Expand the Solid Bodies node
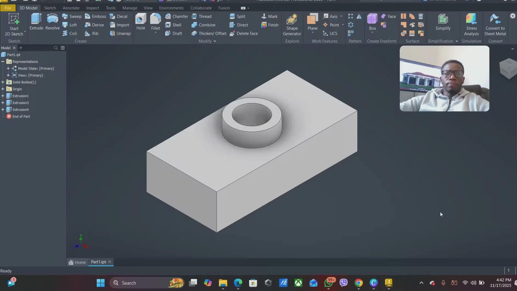Screen dimensions: 517x291 [x=3, y=82]
